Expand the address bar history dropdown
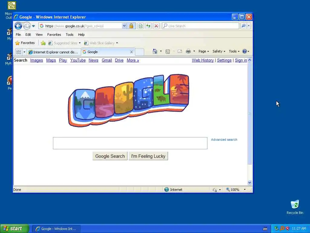Screen dimensions: 310x233 tap(124, 26)
